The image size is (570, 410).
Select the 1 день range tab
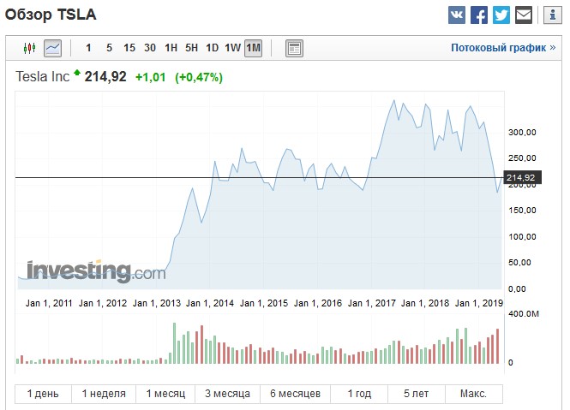pos(43,394)
